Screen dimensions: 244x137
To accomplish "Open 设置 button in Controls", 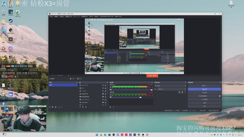I will (x=204, y=103).
